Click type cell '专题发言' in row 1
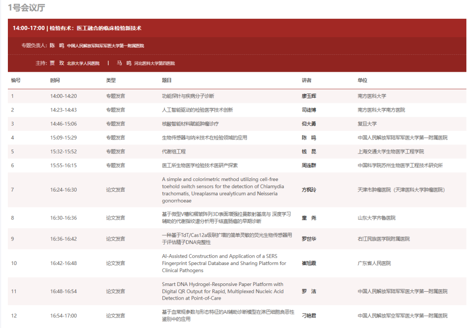472x328 pixels. point(115,96)
